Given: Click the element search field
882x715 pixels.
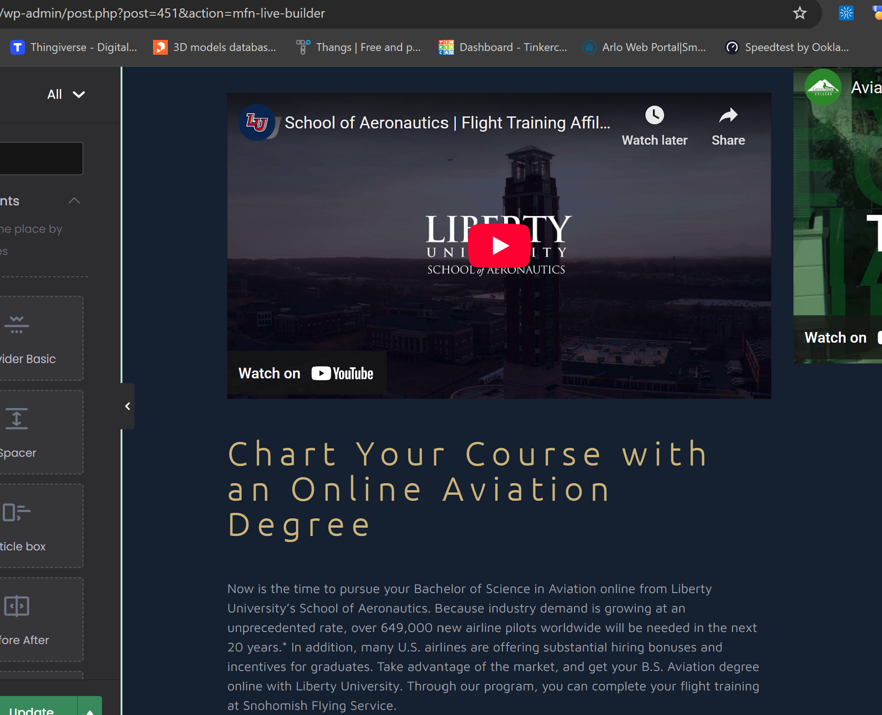Looking at the screenshot, I should coord(41,159).
